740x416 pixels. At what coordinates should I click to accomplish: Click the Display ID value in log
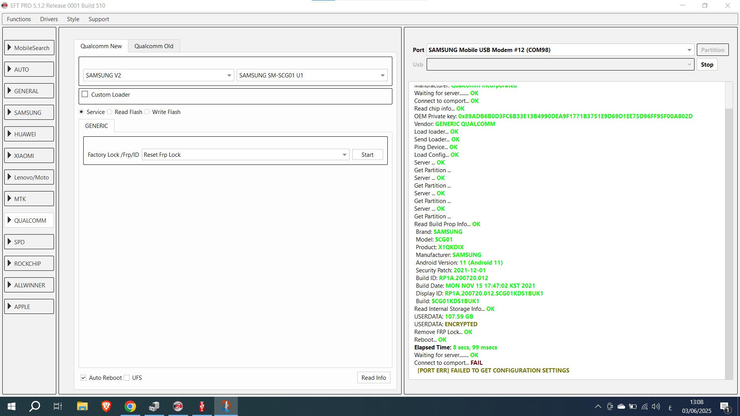[494, 294]
